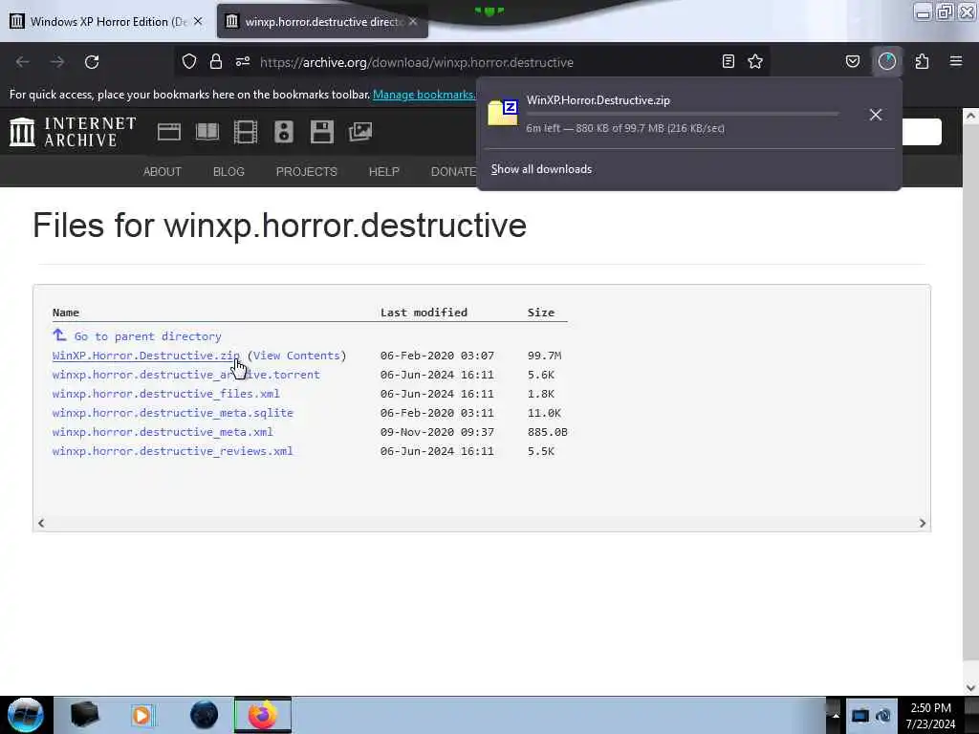Cancel the WinXP.Horror.Destructive.zip download

pyautogui.click(x=876, y=115)
